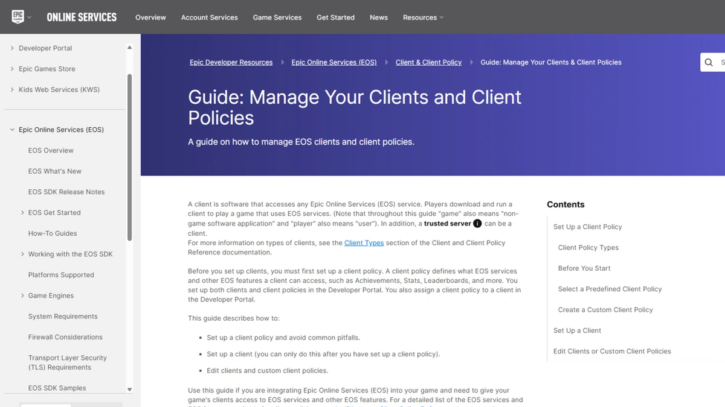Expand the Epic Games Store section
The width and height of the screenshot is (725, 407).
pos(12,69)
